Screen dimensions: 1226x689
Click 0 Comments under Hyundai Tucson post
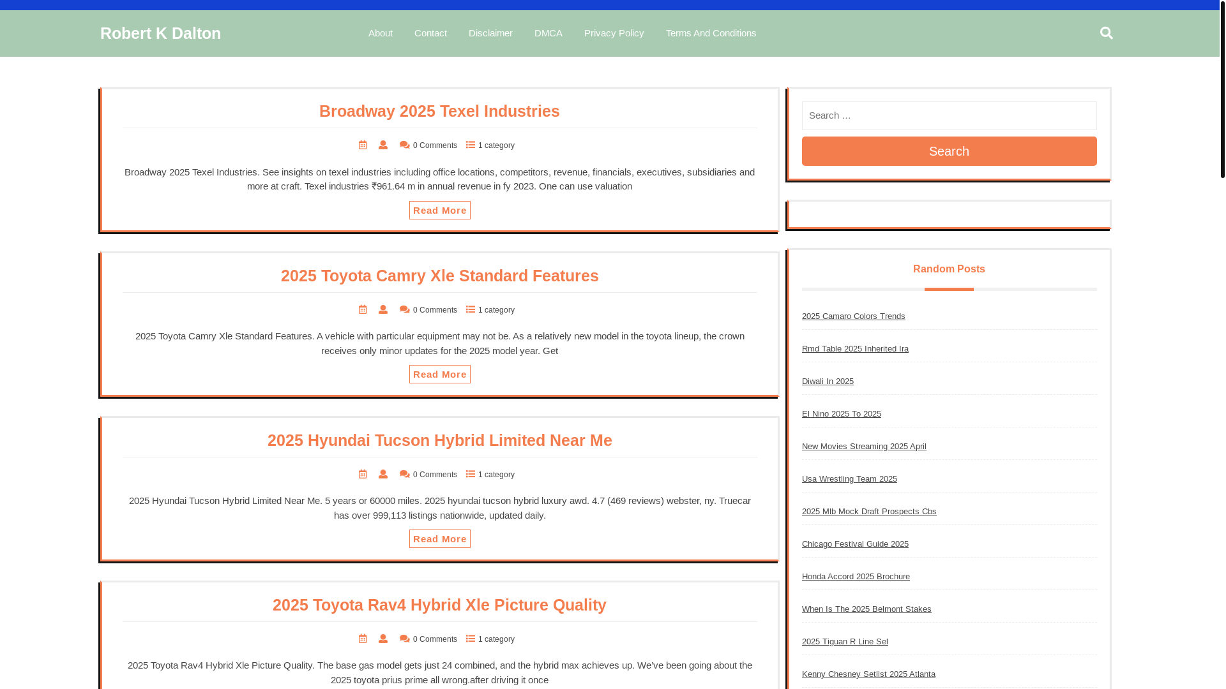[x=435, y=475]
